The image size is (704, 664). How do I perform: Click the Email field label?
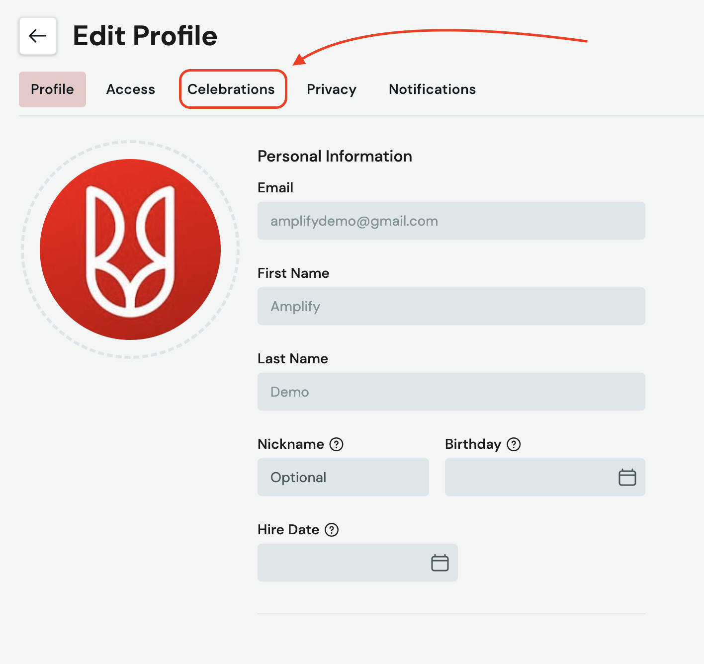(275, 188)
